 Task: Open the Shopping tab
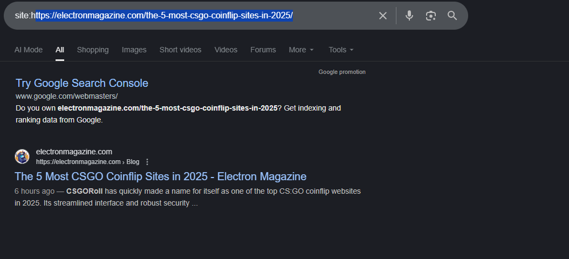(x=93, y=50)
